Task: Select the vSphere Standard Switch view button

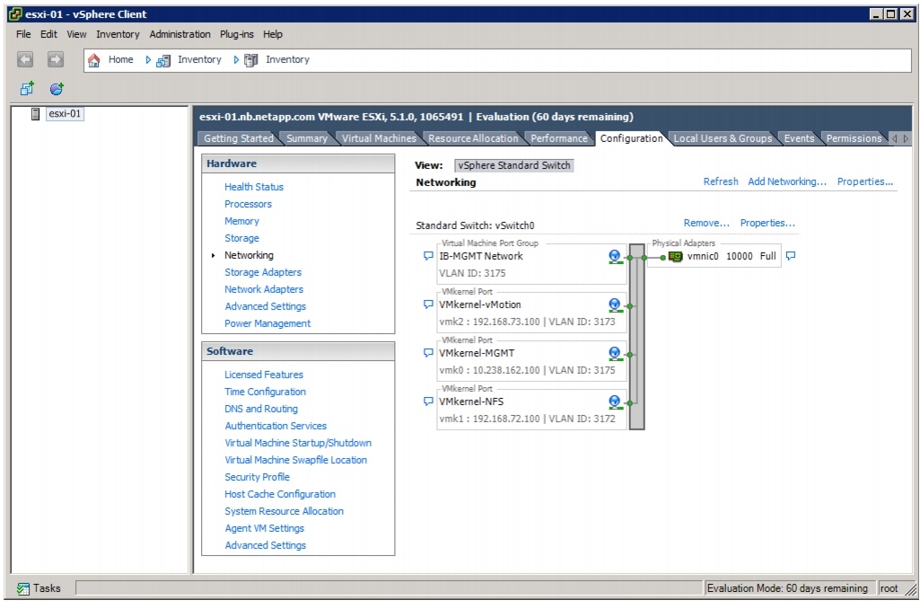Action: click(514, 165)
